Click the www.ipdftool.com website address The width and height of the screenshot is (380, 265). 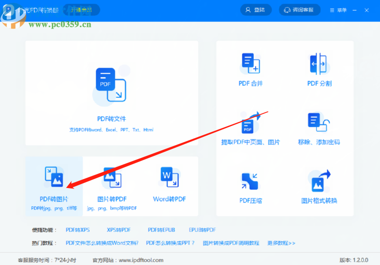click(x=141, y=260)
